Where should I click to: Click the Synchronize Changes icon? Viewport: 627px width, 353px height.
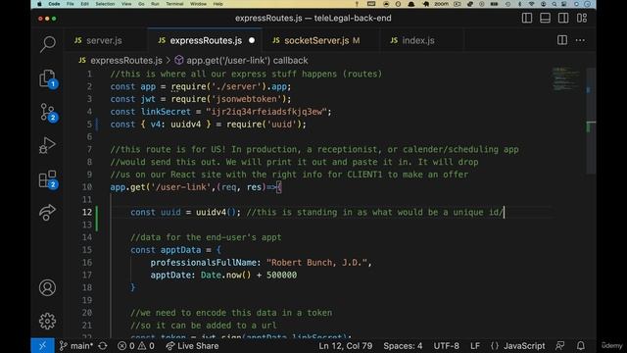[x=103, y=346]
